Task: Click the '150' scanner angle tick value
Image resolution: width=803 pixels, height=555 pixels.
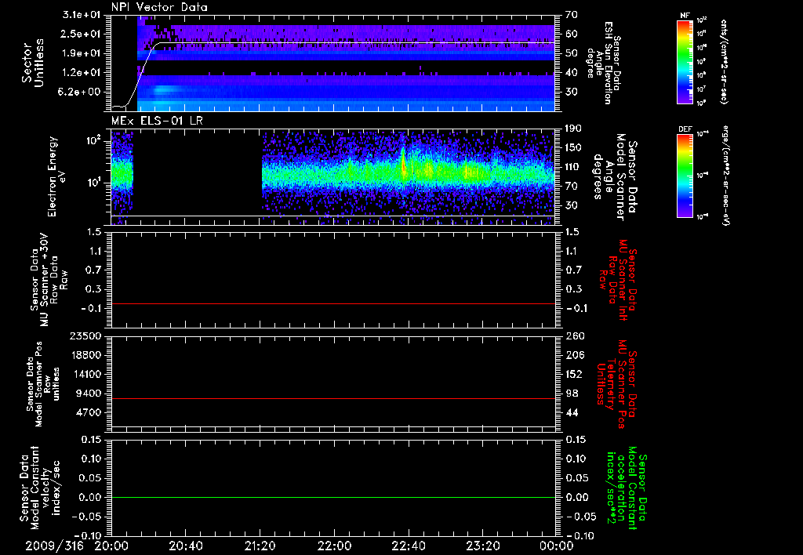Action: (573, 147)
